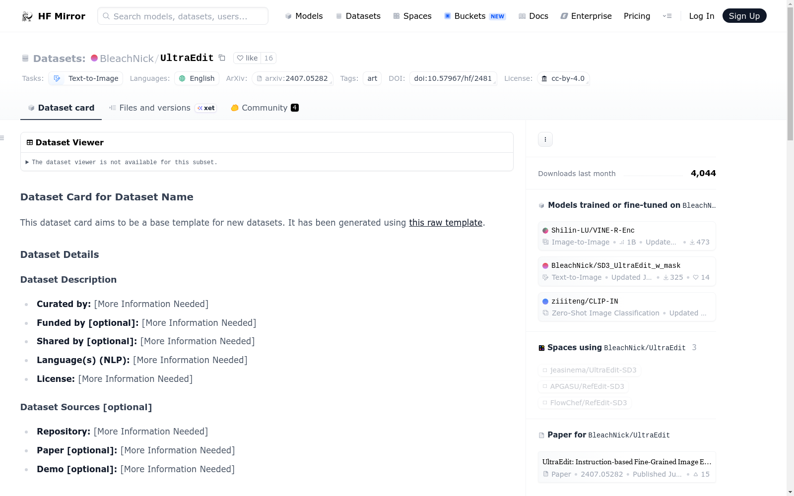Click the art tag
Image resolution: width=794 pixels, height=496 pixels.
(x=372, y=78)
